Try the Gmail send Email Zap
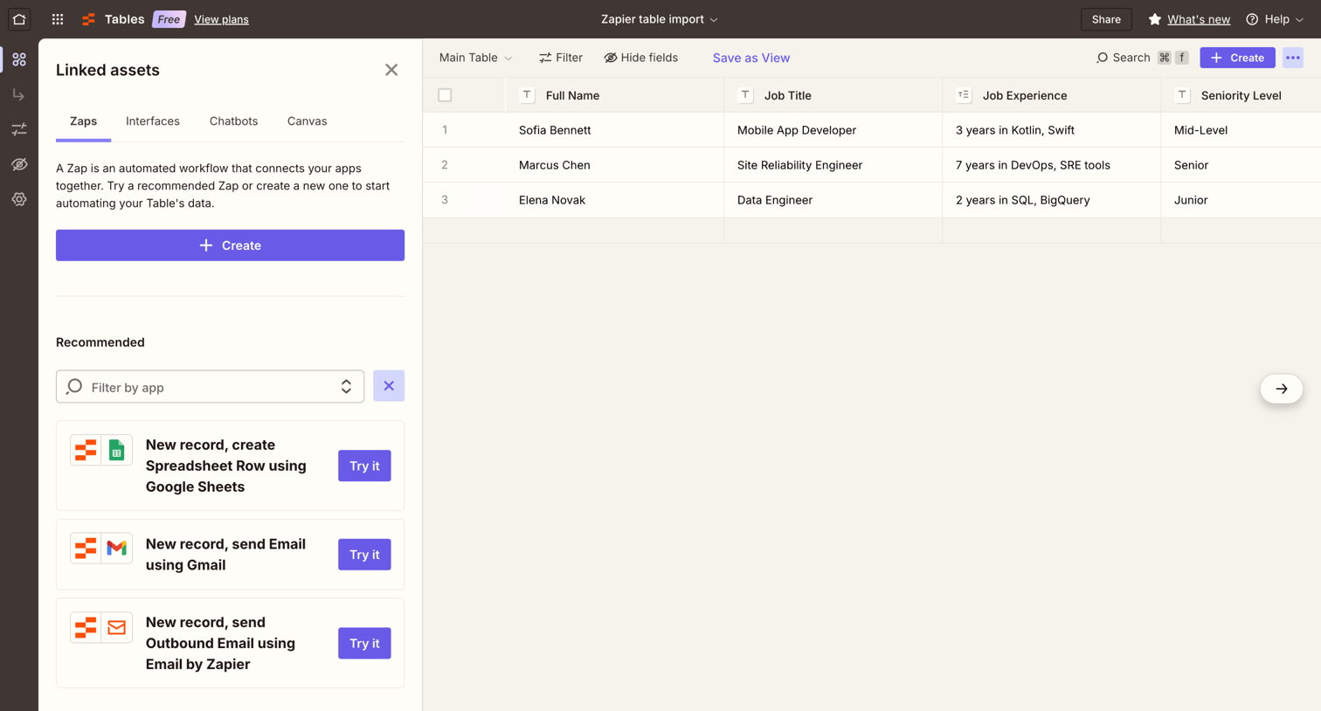The image size is (1321, 711). coord(364,555)
